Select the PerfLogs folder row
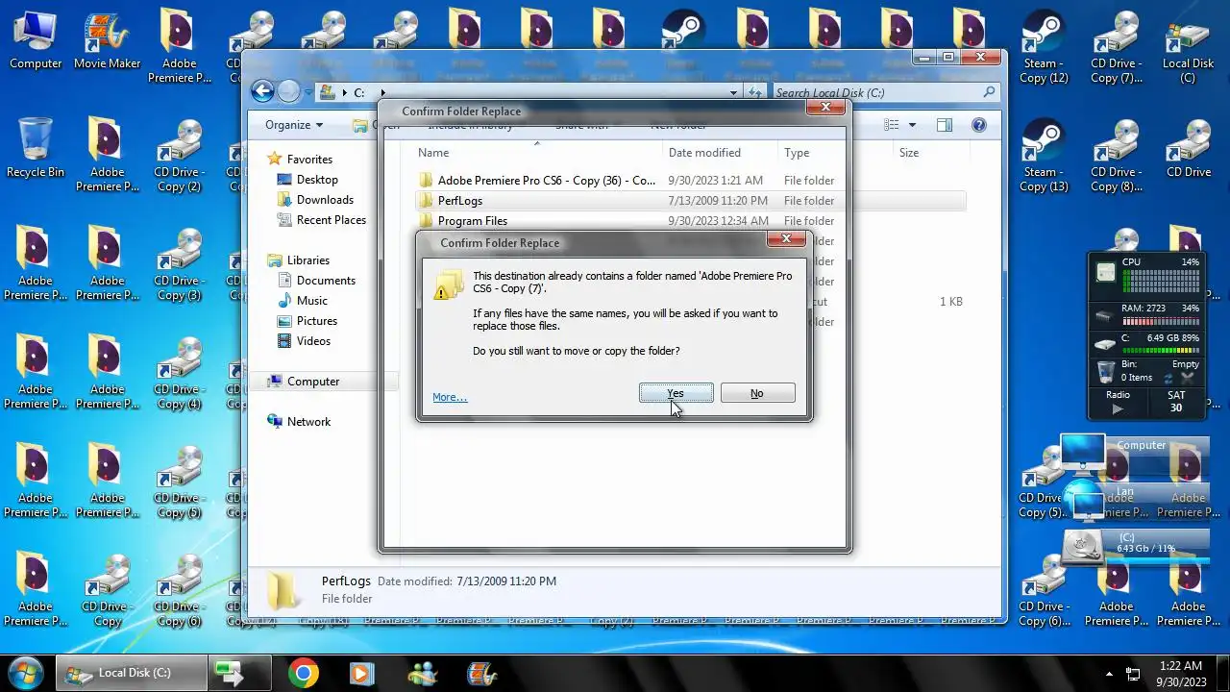Viewport: 1230px width, 692px height. (x=690, y=201)
